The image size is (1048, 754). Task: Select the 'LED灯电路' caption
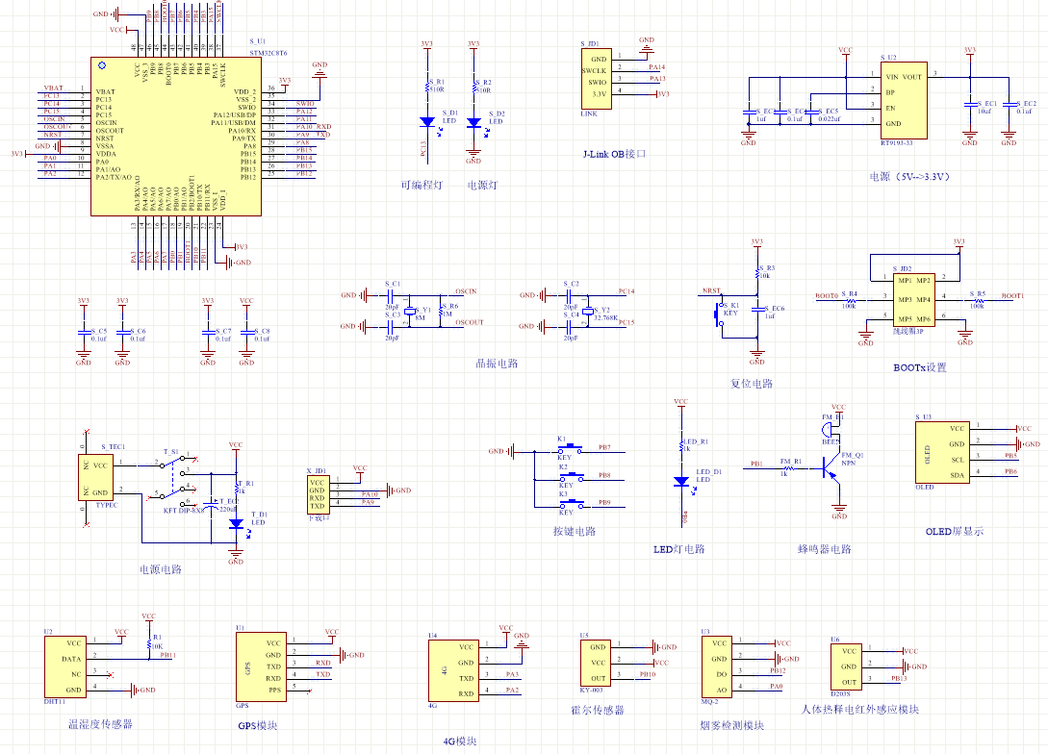[679, 549]
